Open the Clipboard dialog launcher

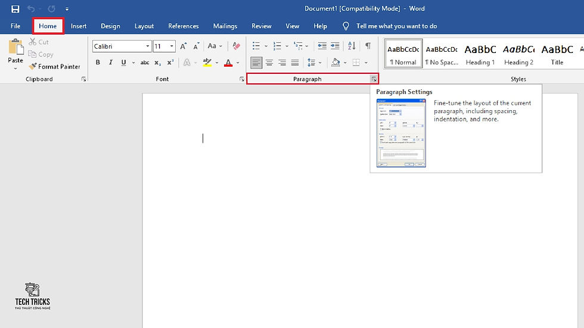(84, 79)
